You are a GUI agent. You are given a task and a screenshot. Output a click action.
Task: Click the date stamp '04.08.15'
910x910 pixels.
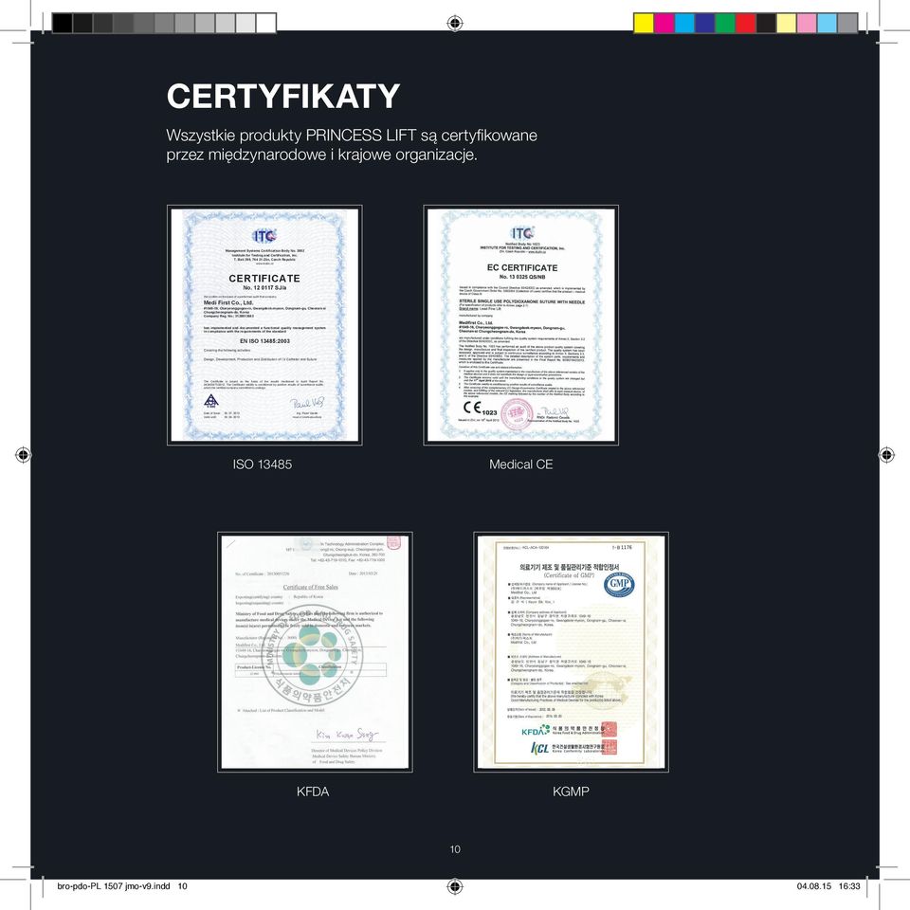tap(813, 886)
